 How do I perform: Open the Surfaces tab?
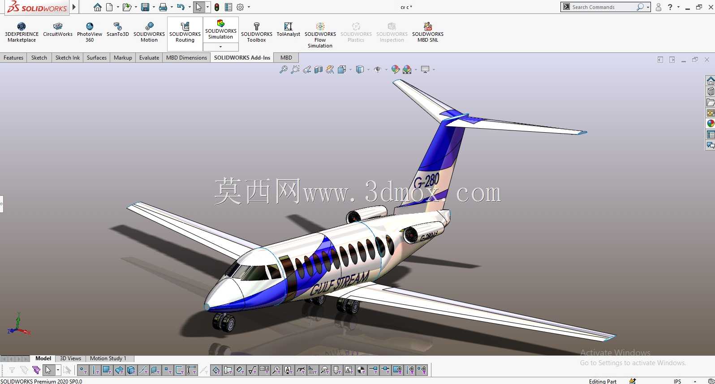click(x=97, y=58)
